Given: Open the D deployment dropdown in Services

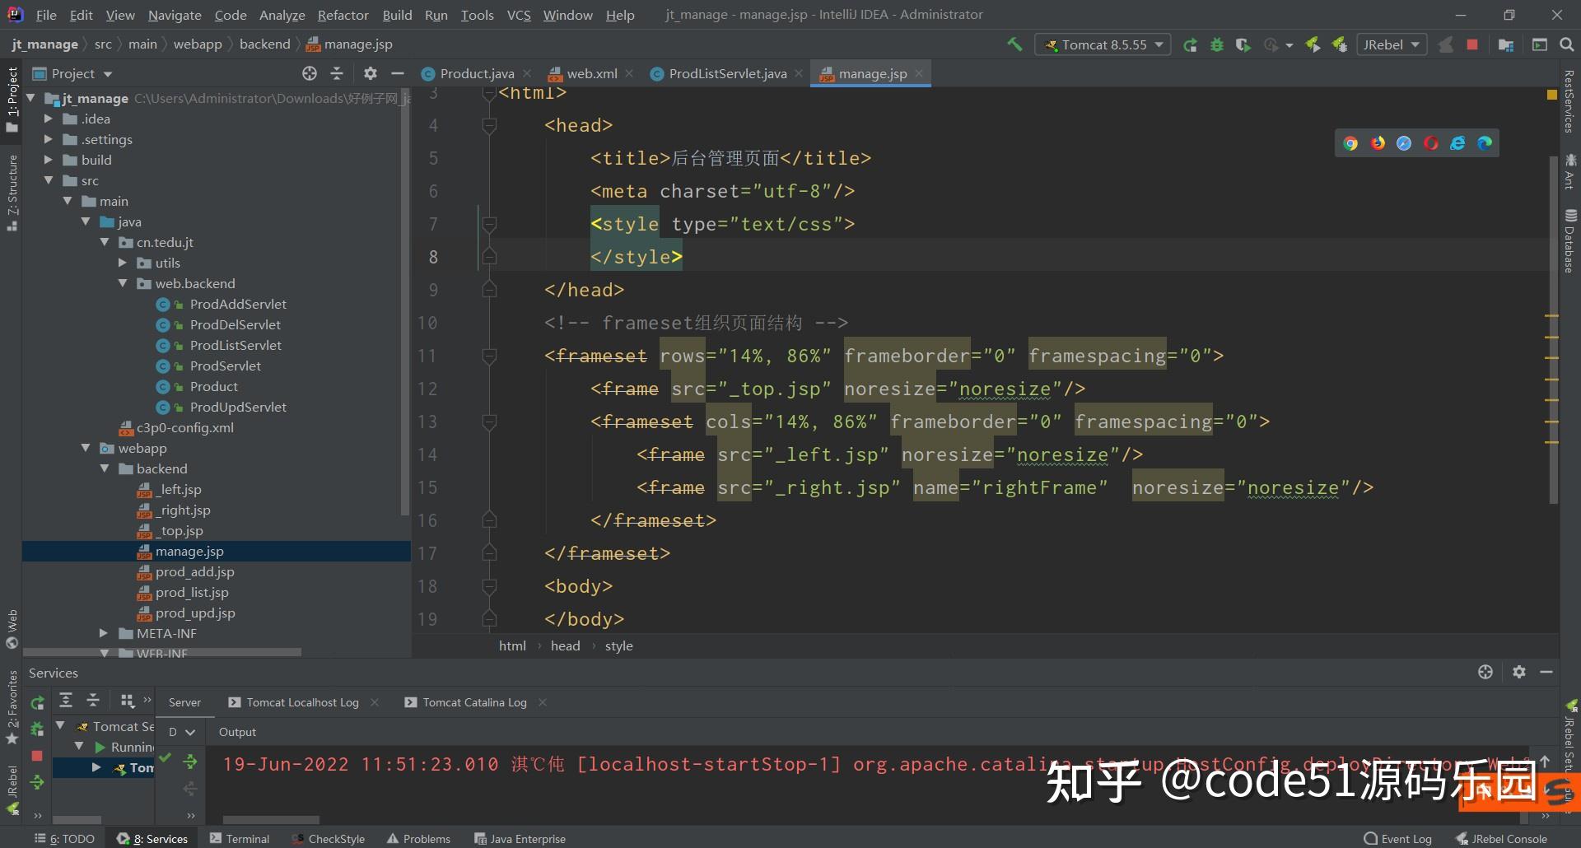Looking at the screenshot, I should tap(181, 732).
